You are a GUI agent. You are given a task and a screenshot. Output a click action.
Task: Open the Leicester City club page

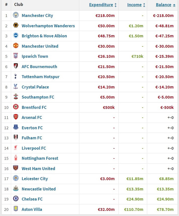click(x=35, y=179)
